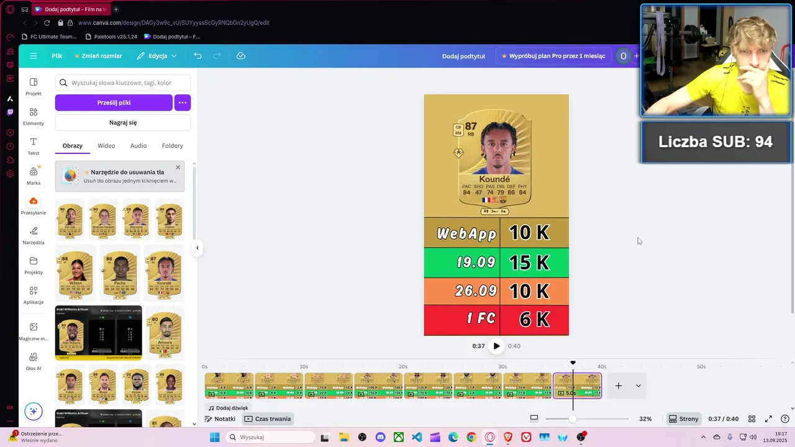Collapse the side panel with arrow

(x=198, y=248)
